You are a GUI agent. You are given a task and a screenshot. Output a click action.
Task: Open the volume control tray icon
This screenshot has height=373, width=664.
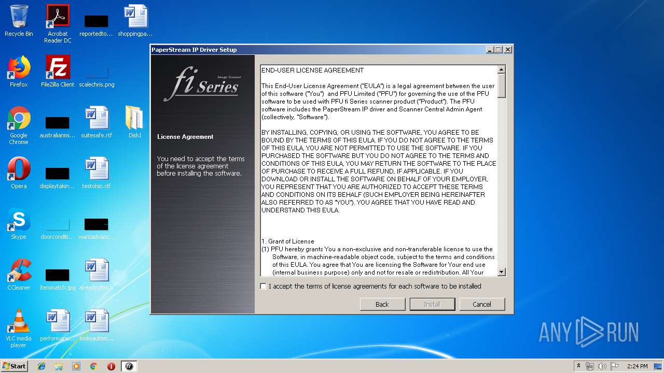click(x=602, y=366)
